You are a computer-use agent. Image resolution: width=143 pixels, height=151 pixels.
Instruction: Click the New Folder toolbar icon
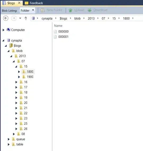pyautogui.click(x=42, y=10)
